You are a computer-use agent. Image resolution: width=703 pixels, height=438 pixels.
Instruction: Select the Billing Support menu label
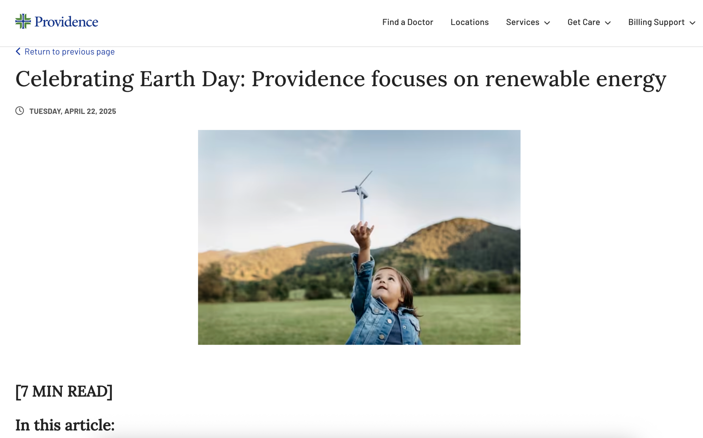[x=656, y=22]
